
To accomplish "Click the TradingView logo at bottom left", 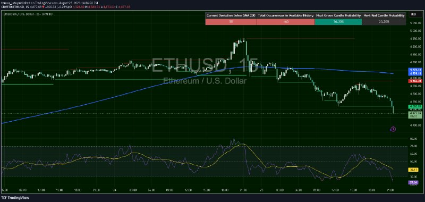I will 15,198.
